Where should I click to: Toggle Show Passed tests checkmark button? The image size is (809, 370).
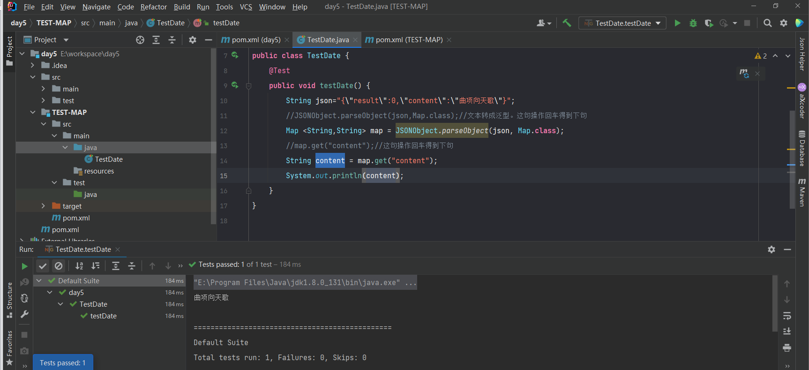(43, 266)
